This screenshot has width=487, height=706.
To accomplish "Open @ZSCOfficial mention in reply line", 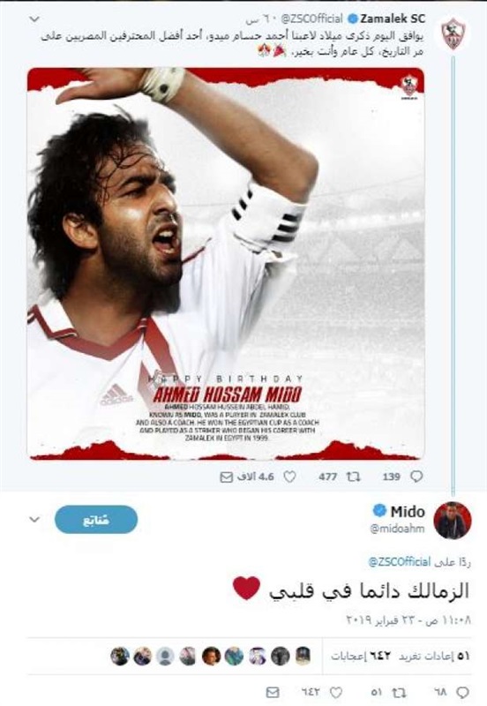I will 400,561.
